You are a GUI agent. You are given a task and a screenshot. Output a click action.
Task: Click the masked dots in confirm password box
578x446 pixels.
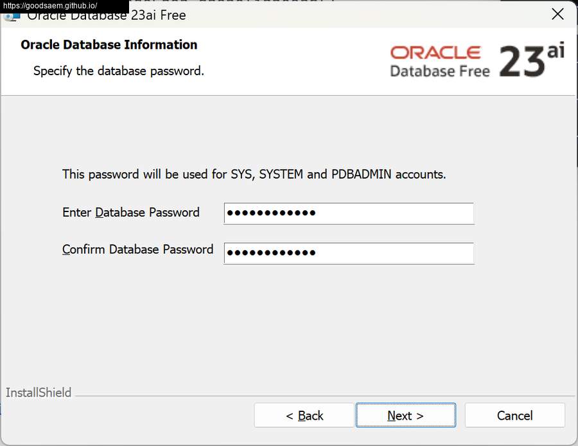coord(271,253)
